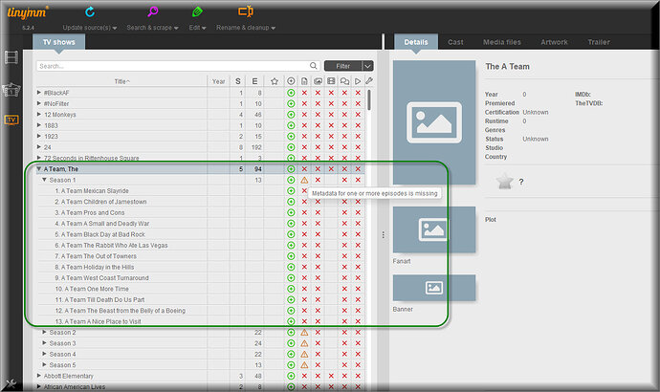
Task: Click the wrench column settings icon
Action: pyautogui.click(x=368, y=80)
